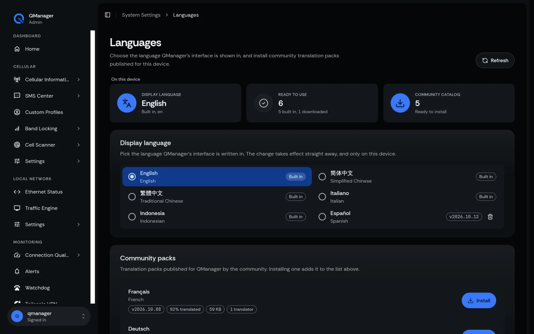Expand the Cell Scanner submenu

79,145
